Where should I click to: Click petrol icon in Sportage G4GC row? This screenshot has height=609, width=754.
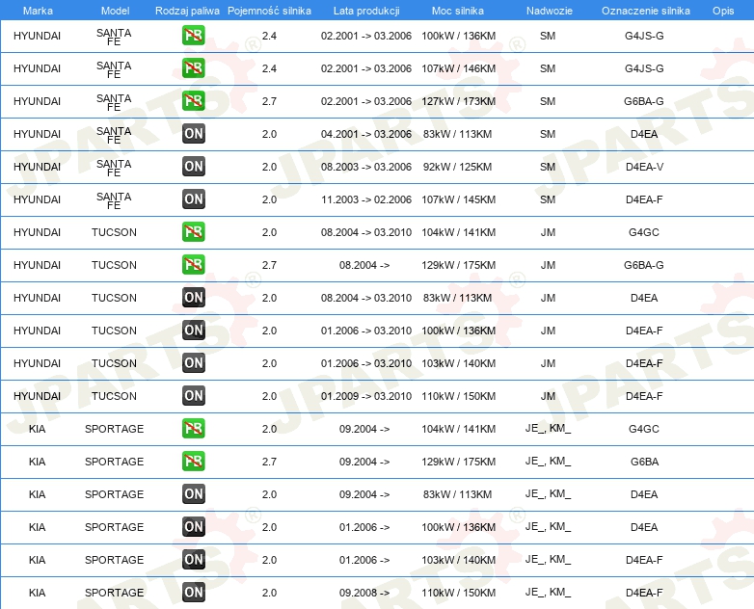[x=193, y=428]
